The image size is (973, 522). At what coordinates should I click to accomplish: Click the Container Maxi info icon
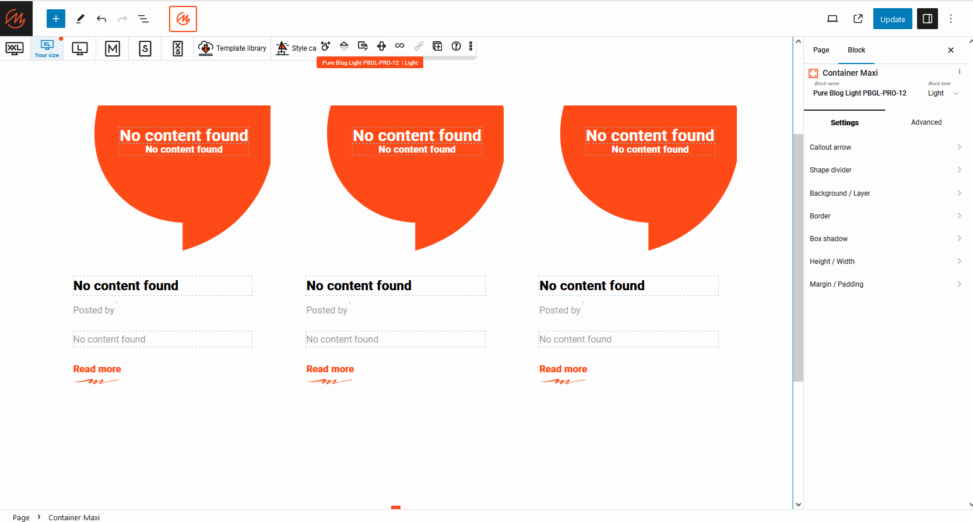(x=960, y=72)
